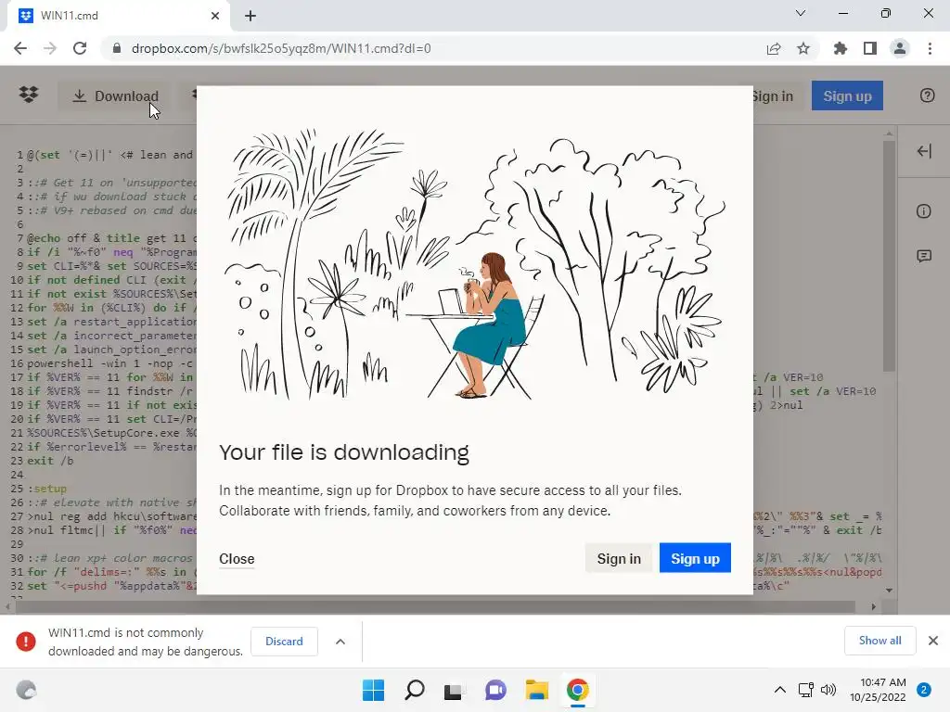Open the Windows Start menu
The height and width of the screenshot is (712, 950).
373,690
